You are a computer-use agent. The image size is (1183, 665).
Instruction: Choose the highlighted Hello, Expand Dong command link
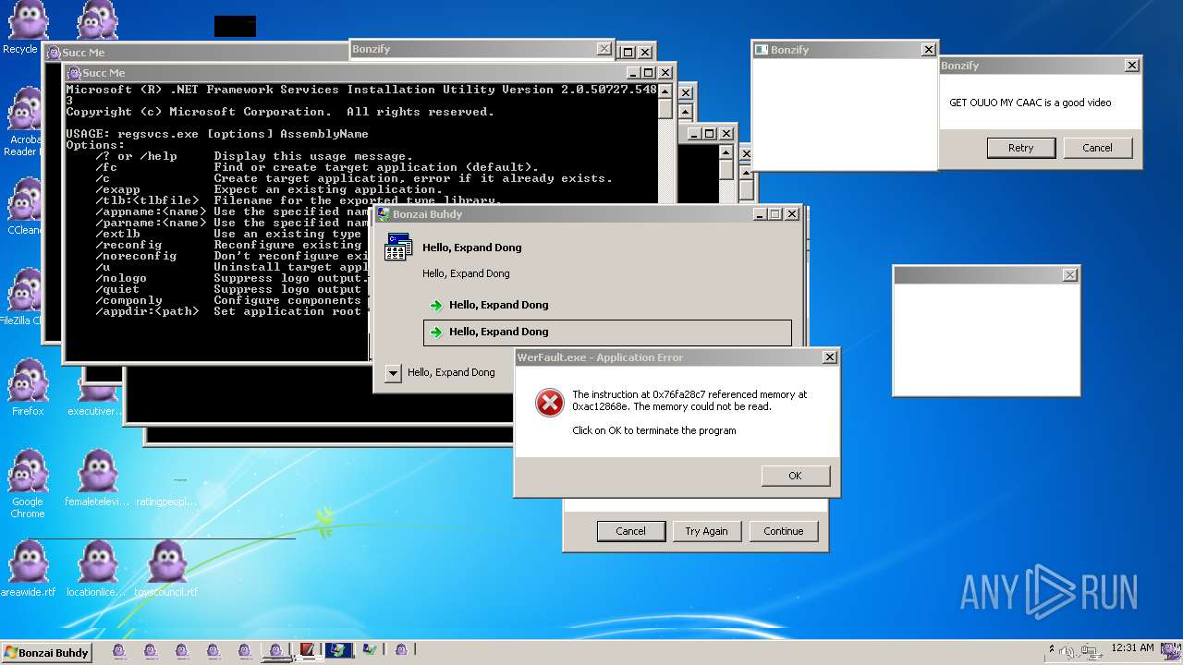click(607, 332)
